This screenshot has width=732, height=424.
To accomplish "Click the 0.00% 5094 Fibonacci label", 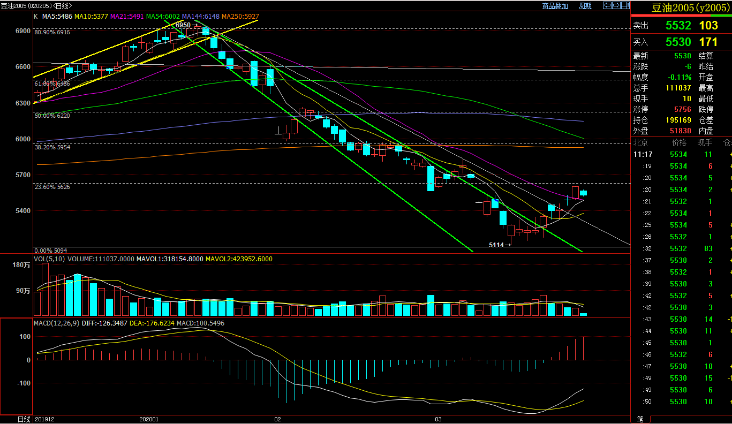I will 50,251.
